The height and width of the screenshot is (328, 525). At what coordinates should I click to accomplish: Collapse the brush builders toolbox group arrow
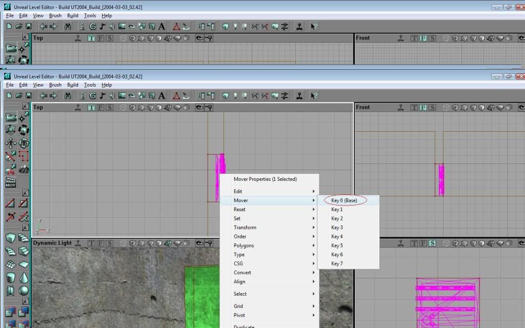click(x=25, y=228)
